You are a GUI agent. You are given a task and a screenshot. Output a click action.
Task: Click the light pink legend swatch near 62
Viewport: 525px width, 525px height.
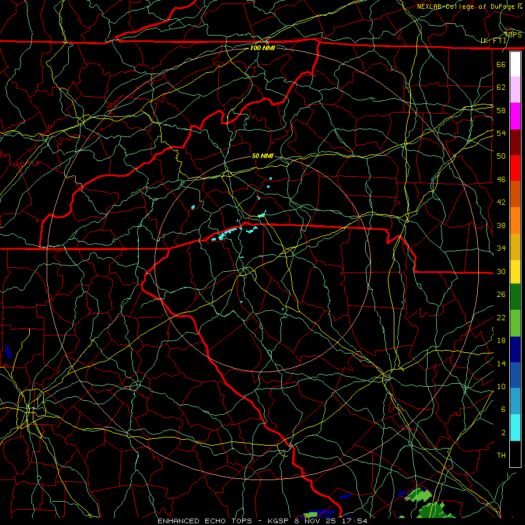click(515, 90)
